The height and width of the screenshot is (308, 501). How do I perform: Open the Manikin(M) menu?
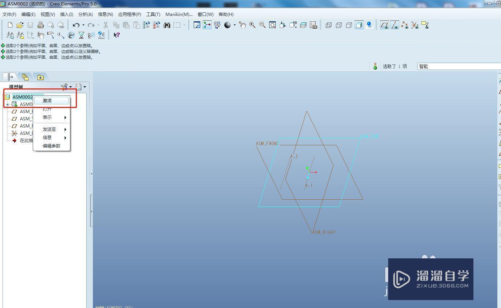pyautogui.click(x=179, y=14)
